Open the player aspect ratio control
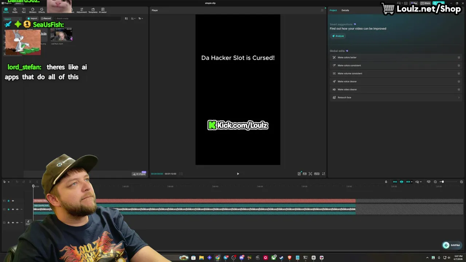Image resolution: width=466 pixels, height=262 pixels. coord(317,174)
